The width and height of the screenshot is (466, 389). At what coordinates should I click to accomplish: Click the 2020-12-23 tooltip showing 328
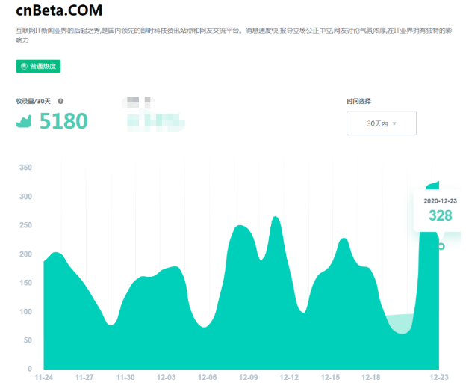438,210
